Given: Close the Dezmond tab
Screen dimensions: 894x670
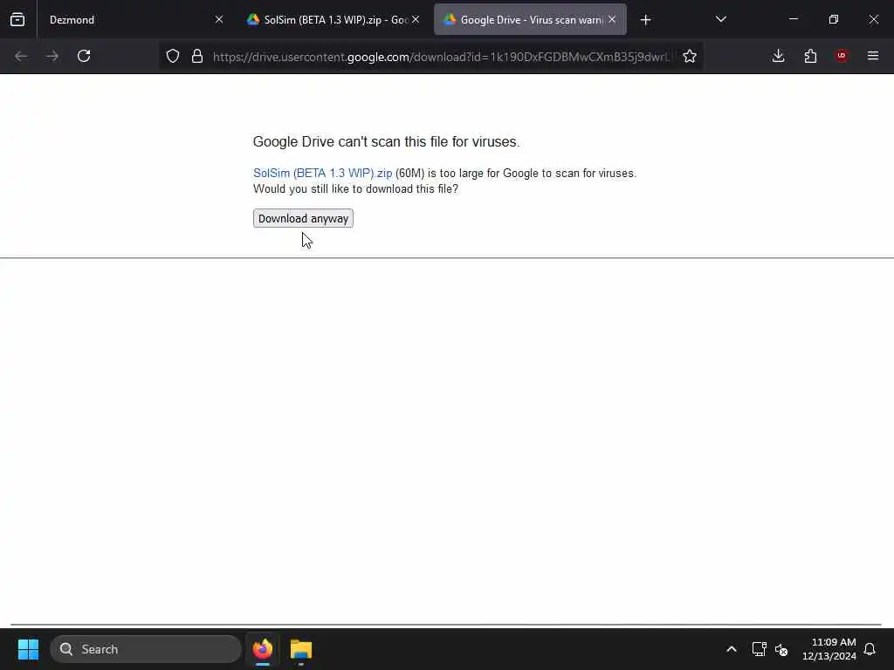Looking at the screenshot, I should tap(219, 19).
